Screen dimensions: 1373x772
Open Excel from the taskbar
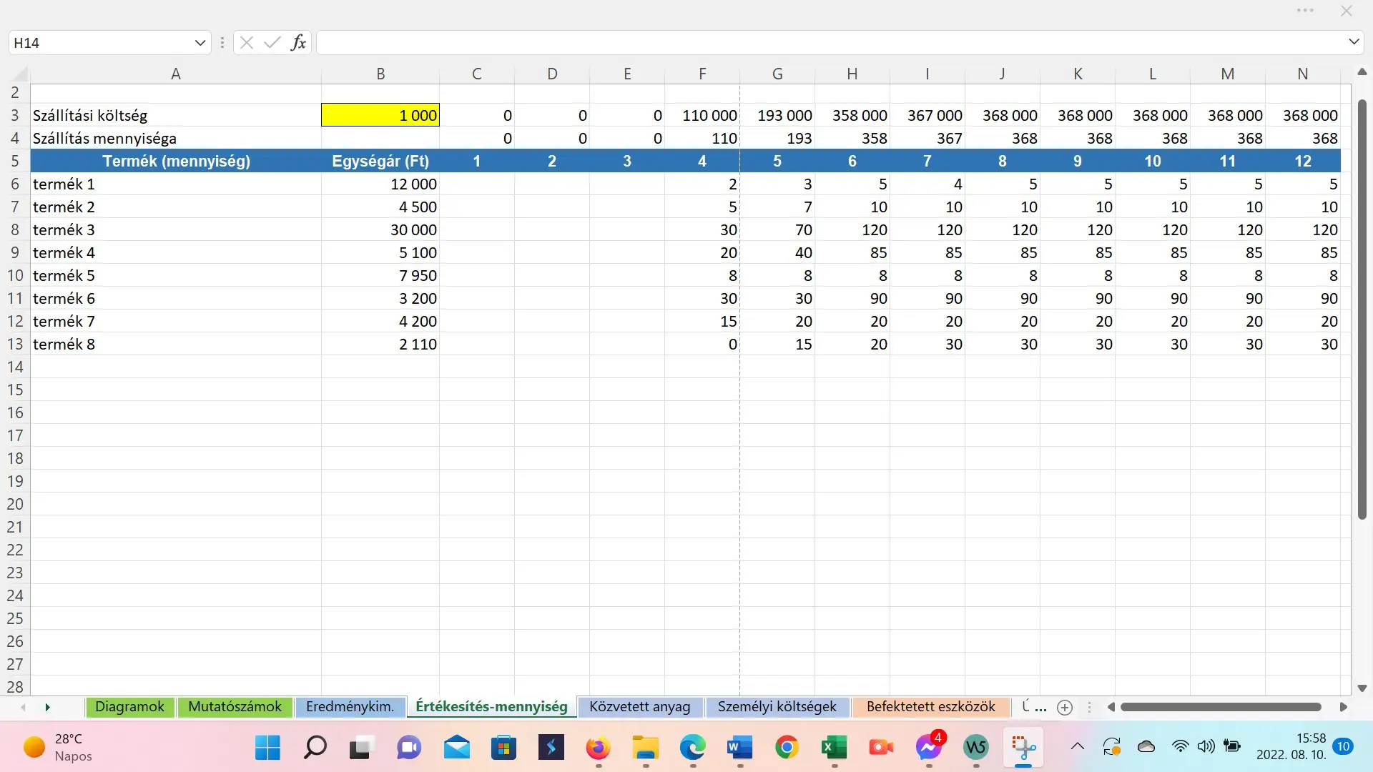[834, 748]
